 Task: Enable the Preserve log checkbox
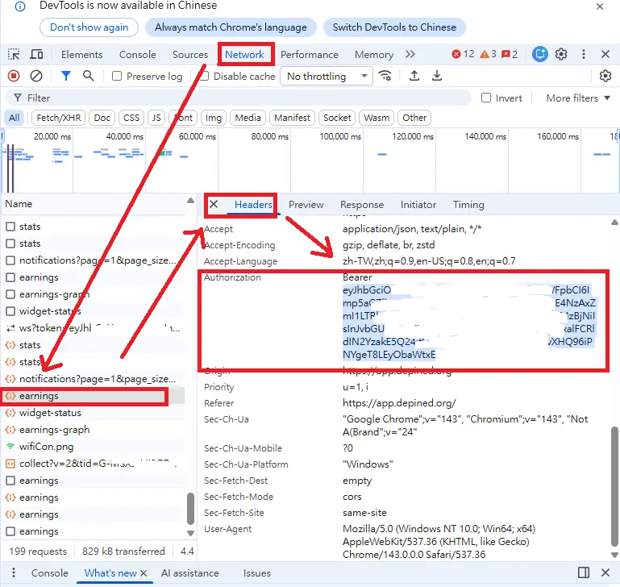pyautogui.click(x=118, y=77)
